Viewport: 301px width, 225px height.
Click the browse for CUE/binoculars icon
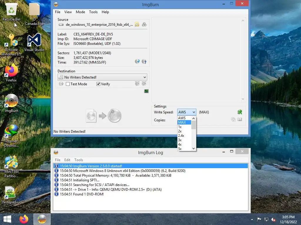[144, 25]
